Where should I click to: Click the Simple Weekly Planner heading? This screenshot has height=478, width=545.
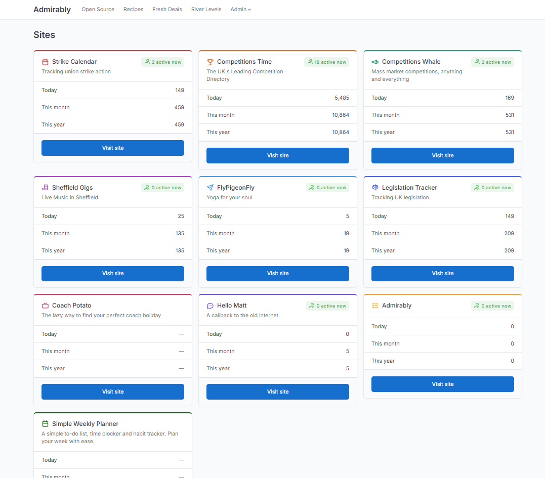tap(85, 424)
